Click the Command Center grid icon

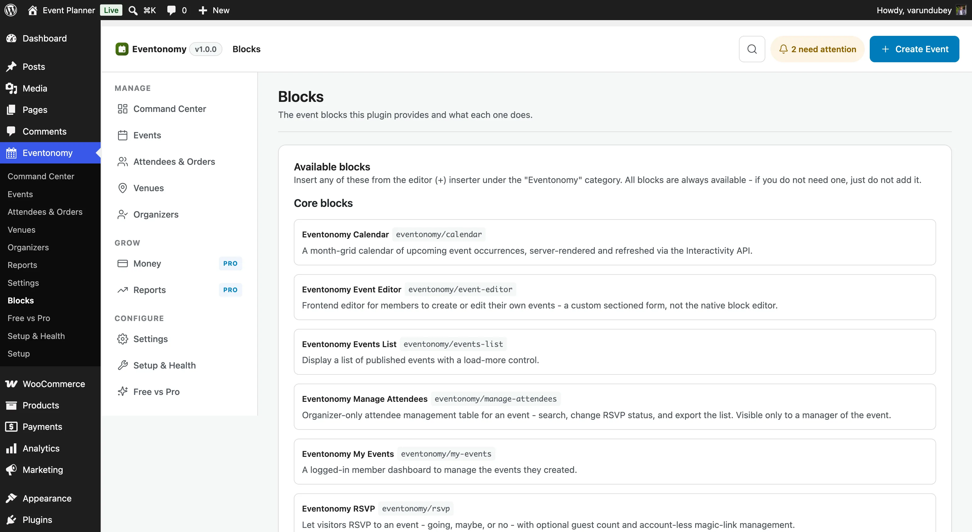[x=123, y=109]
